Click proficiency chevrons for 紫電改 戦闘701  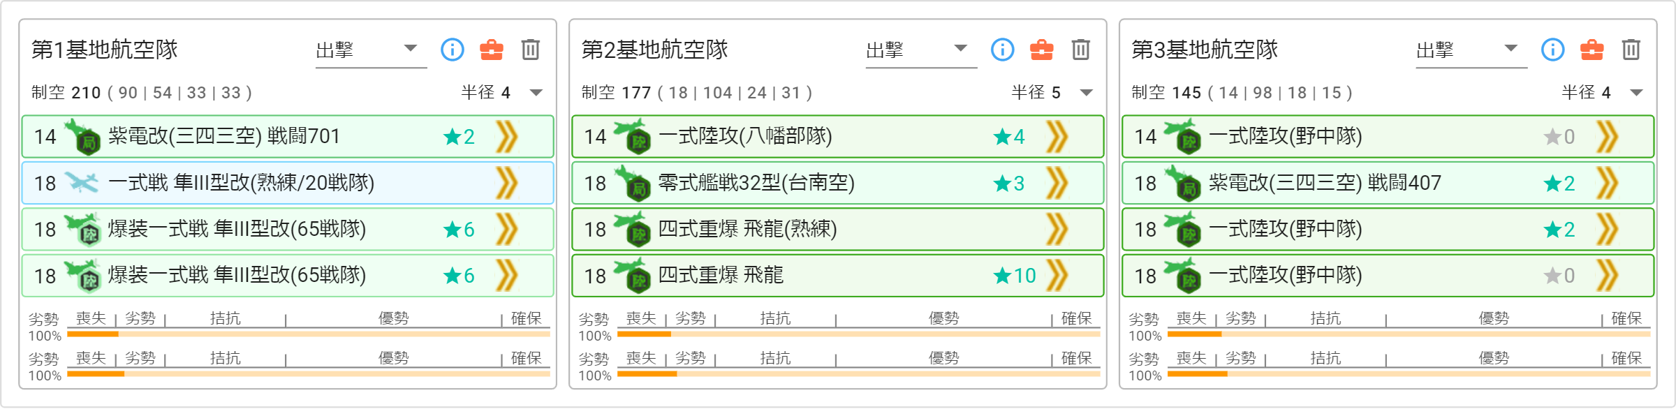(x=507, y=137)
